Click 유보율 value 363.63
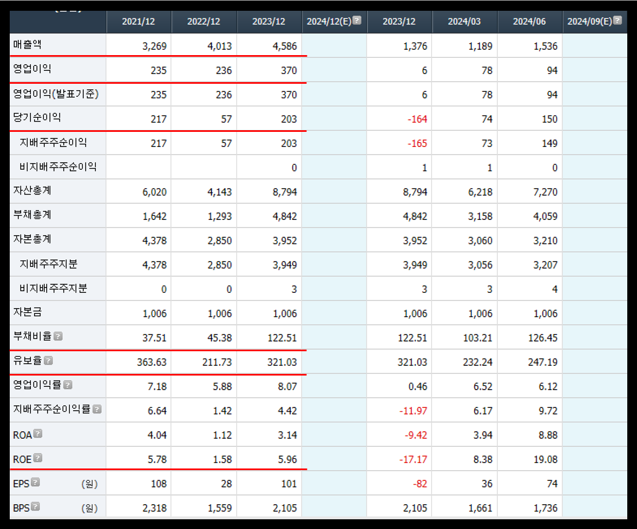Image resolution: width=637 pixels, height=529 pixels. coord(152,362)
